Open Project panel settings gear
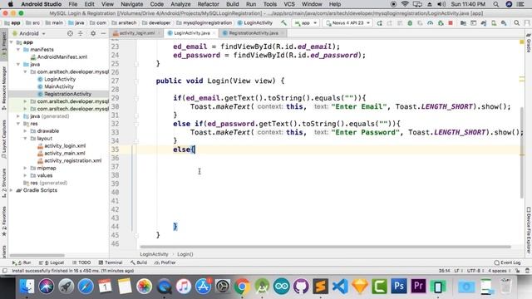 pyautogui.click(x=93, y=33)
